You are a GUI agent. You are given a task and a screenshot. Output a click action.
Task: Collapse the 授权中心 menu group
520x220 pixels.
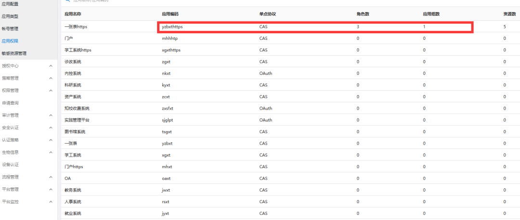pos(51,66)
